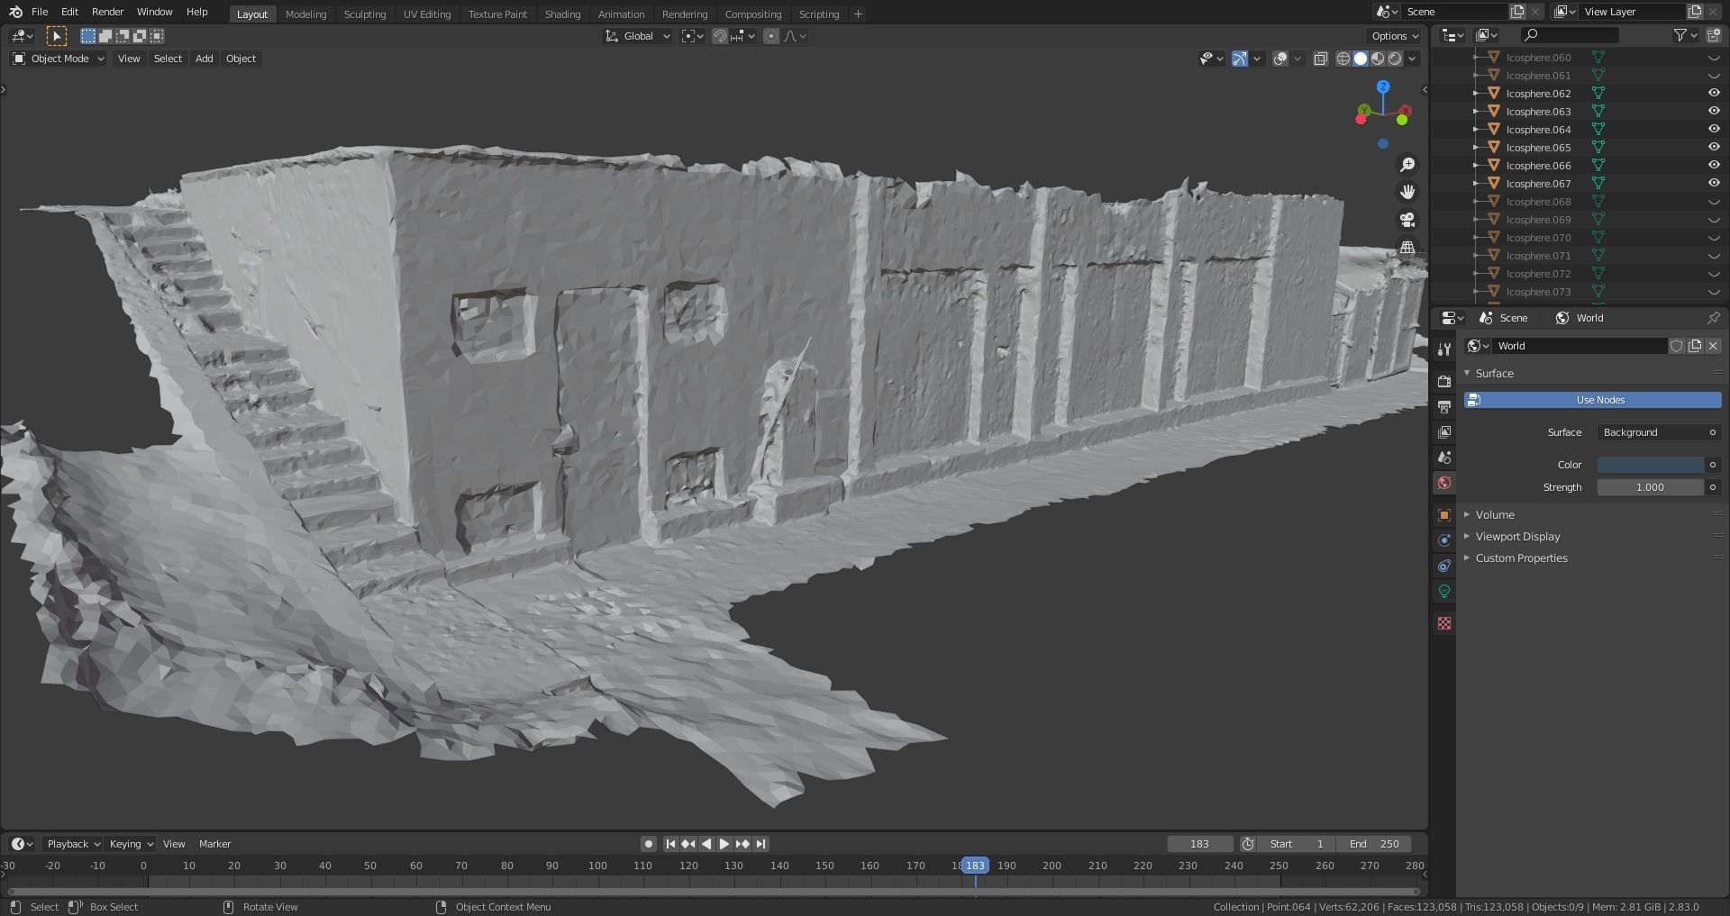Image resolution: width=1730 pixels, height=916 pixels.
Task: Click the End frame field
Action: click(x=1373, y=844)
